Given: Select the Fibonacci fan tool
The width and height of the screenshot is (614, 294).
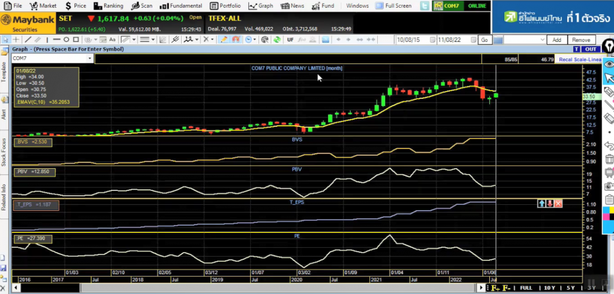Looking at the screenshot, I should pyautogui.click(x=163, y=40).
